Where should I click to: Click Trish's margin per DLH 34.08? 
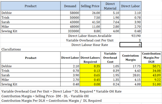[151, 70]
